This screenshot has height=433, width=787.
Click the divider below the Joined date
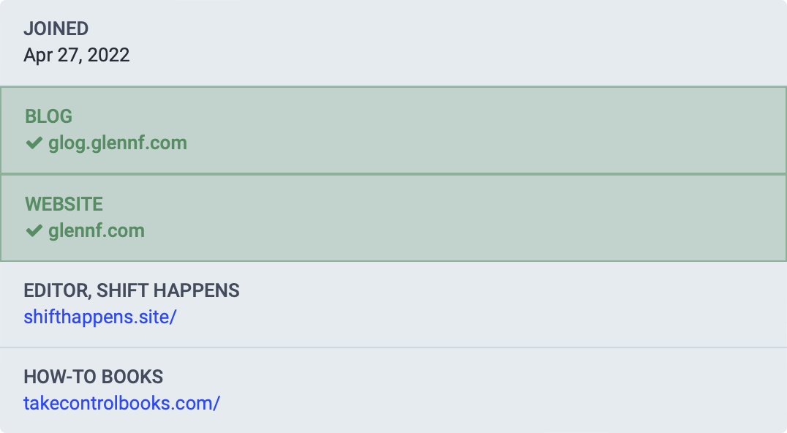coord(393,86)
